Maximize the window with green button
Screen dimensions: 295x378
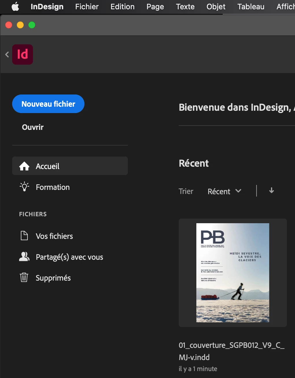(x=32, y=25)
